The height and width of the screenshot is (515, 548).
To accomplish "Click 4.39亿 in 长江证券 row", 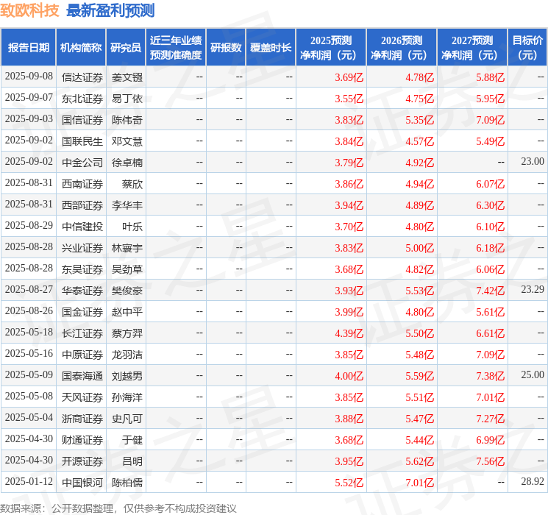I will click(x=349, y=333).
